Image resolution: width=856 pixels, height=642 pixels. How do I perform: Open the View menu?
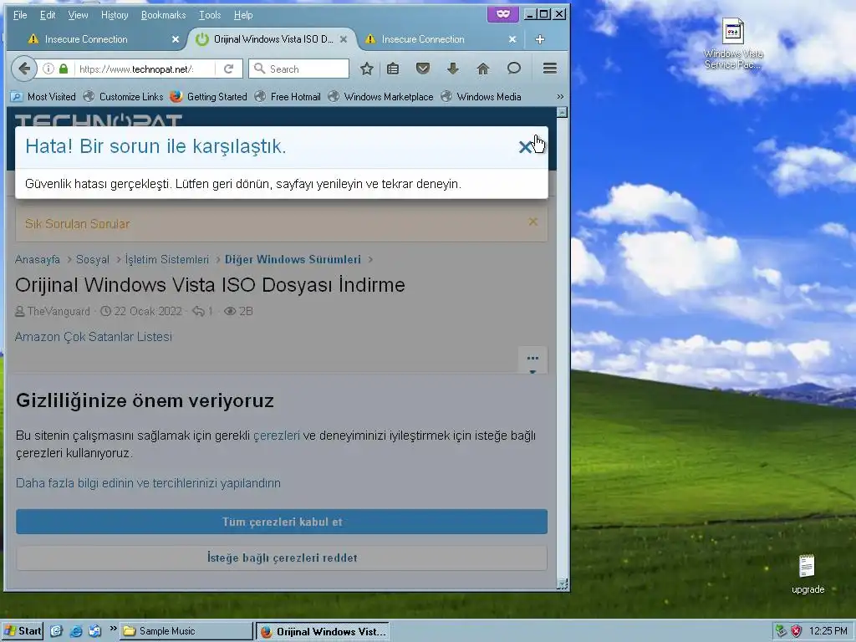coord(78,15)
